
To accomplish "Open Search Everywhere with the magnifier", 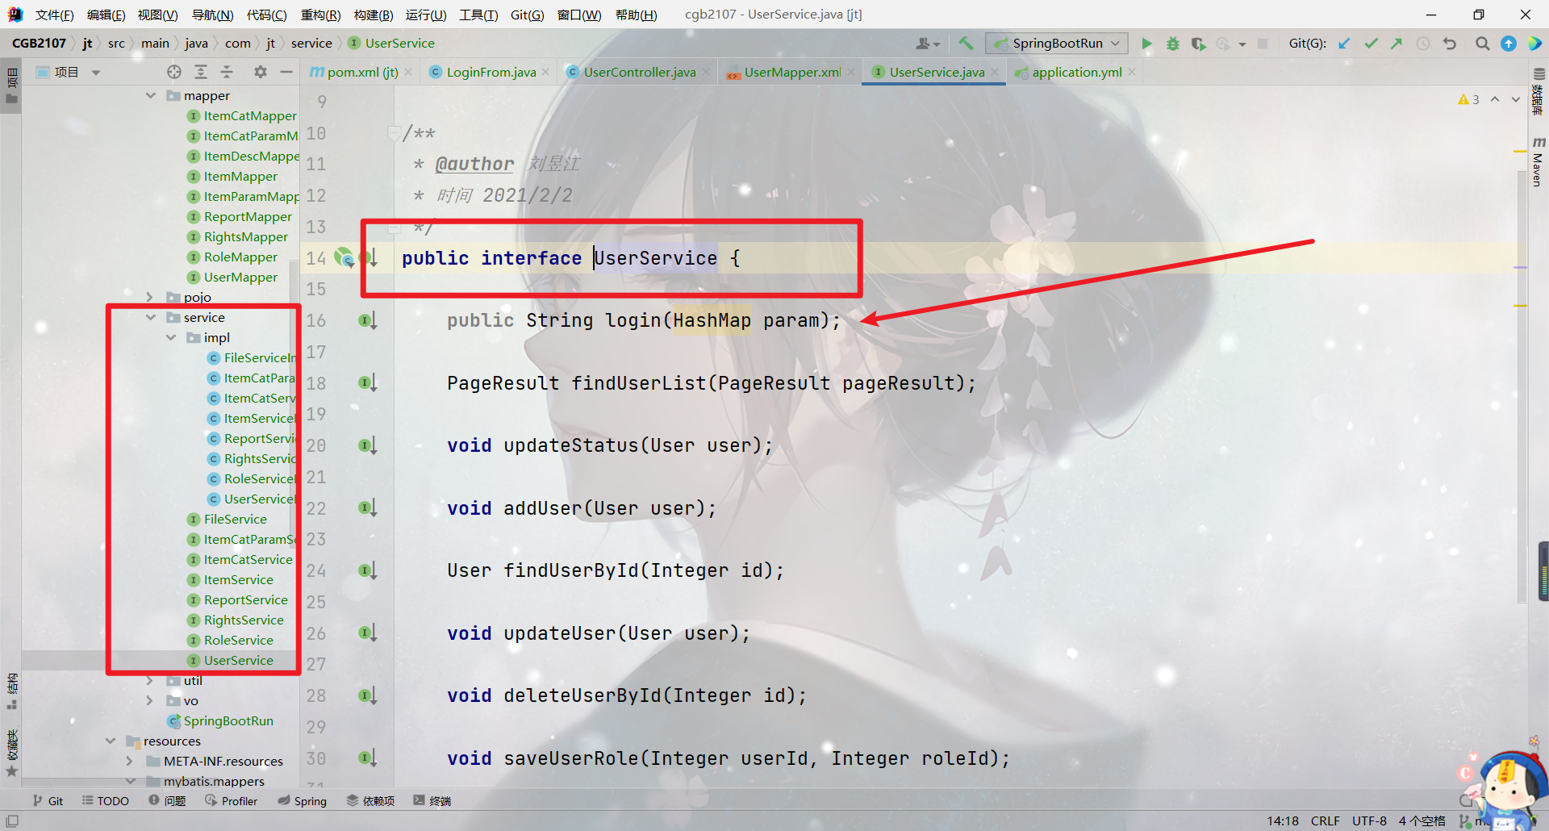I will [1482, 44].
